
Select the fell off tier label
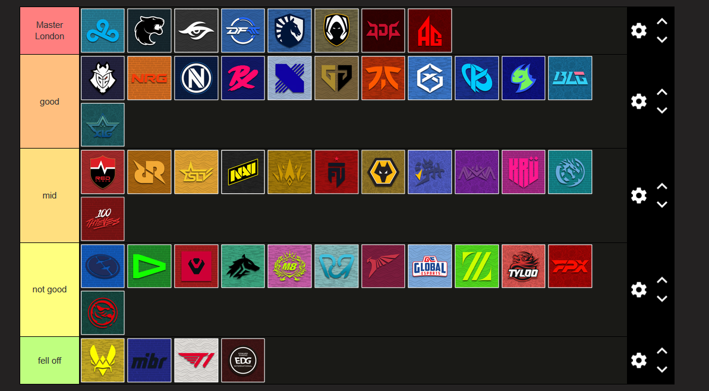tap(50, 360)
